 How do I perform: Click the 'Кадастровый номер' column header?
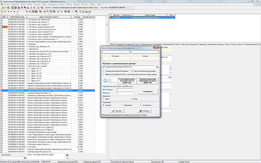(x=17, y=17)
